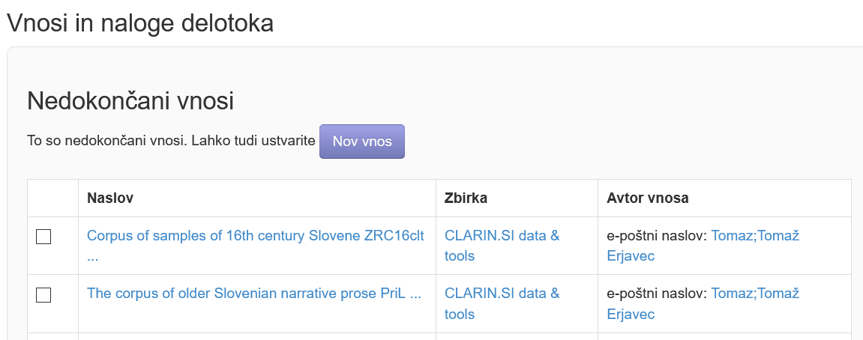Click the Zbirka column header
Screen dimensions: 863x340
[x=466, y=198]
